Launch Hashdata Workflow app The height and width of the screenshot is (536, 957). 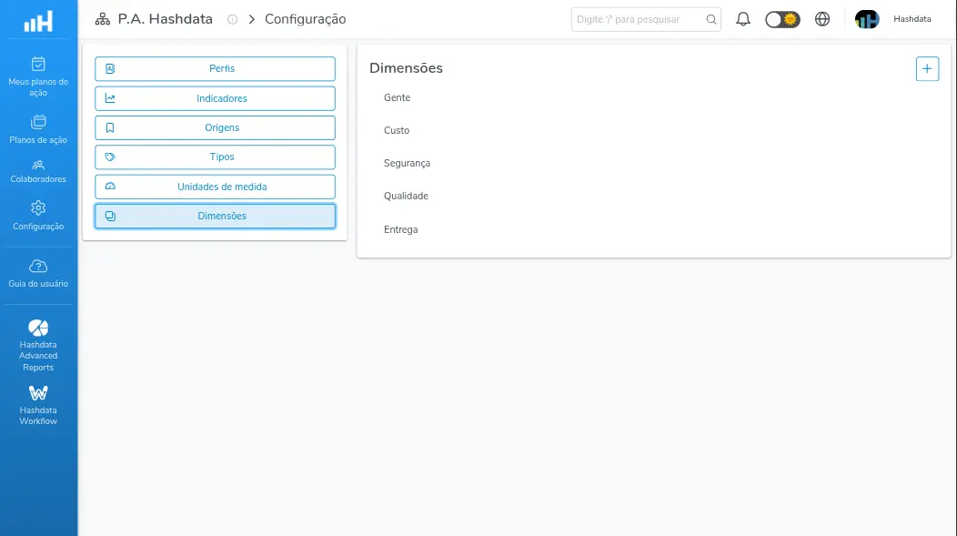click(x=38, y=405)
